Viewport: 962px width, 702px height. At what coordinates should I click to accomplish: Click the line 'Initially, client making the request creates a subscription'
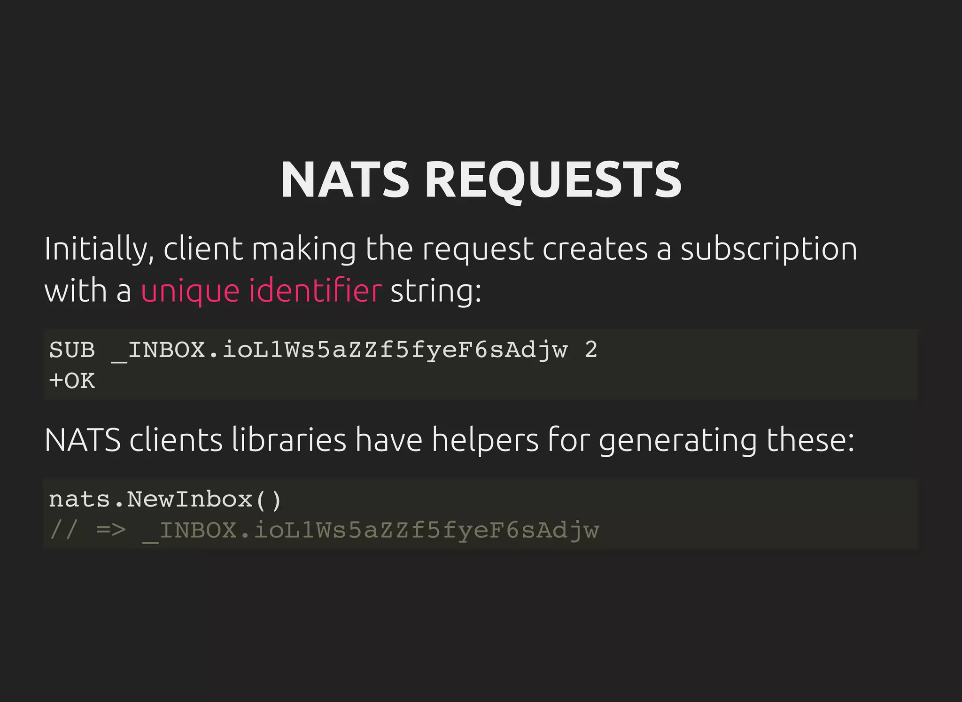click(x=451, y=249)
